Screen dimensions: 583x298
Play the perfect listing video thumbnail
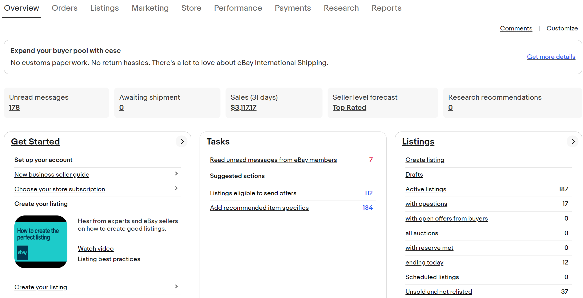41,242
